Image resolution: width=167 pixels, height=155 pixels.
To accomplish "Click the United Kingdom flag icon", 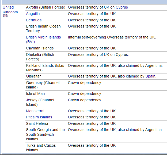I will coord(5,16).
